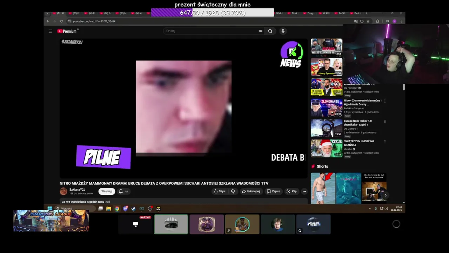Expand the tab search chevron
Image resolution: width=449 pixels, height=253 pixels.
47,13
